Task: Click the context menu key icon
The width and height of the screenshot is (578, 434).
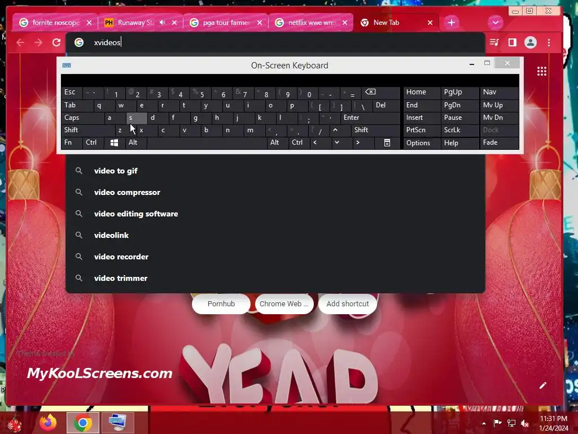Action: click(x=387, y=143)
